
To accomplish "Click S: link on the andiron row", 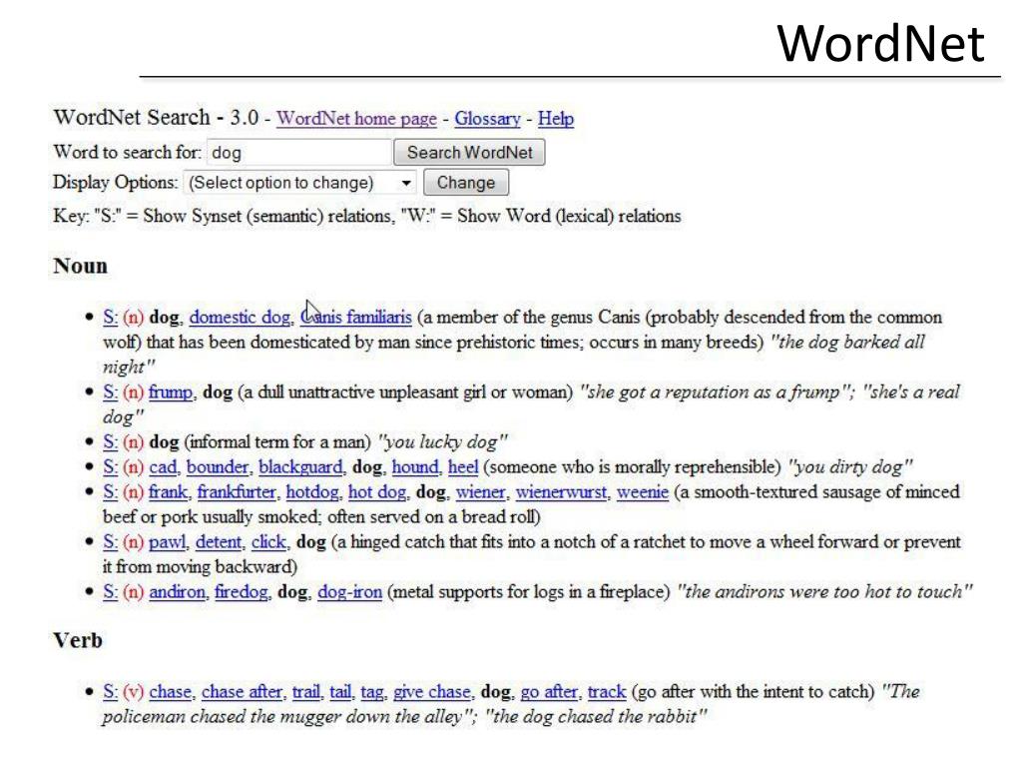I will pos(110,592).
